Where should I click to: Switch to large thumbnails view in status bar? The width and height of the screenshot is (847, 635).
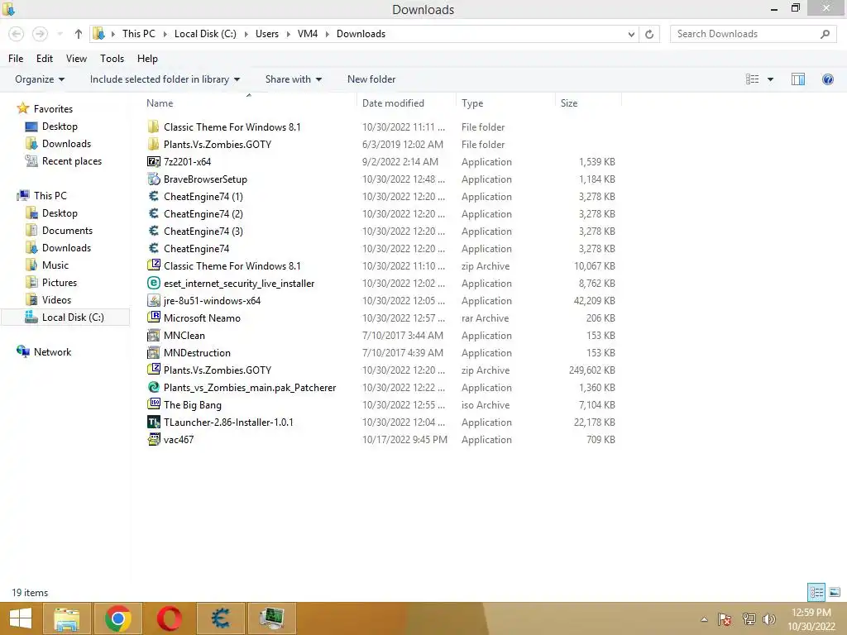tap(835, 592)
